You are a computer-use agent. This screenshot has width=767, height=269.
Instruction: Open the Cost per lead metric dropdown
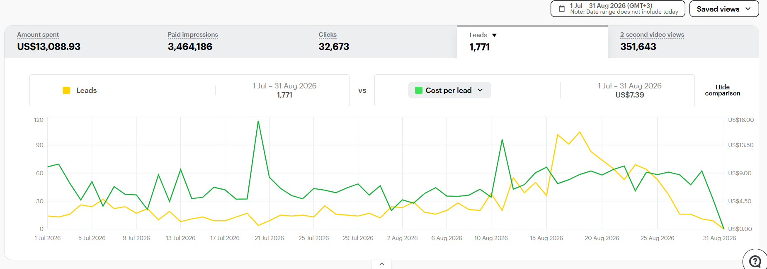[x=449, y=90]
